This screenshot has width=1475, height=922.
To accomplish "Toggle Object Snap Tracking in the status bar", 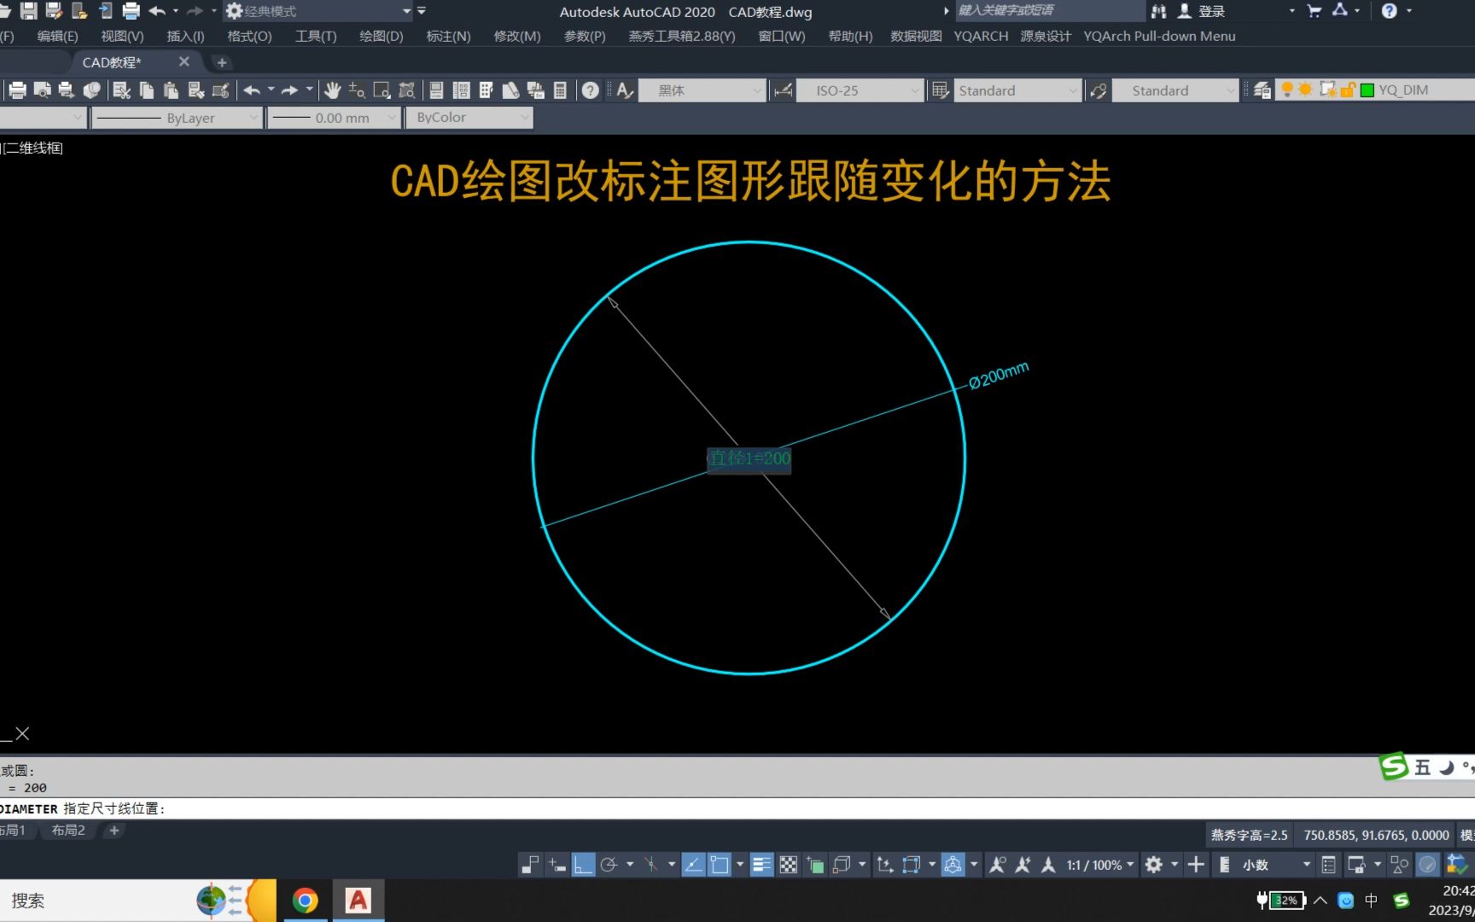I will 693,865.
